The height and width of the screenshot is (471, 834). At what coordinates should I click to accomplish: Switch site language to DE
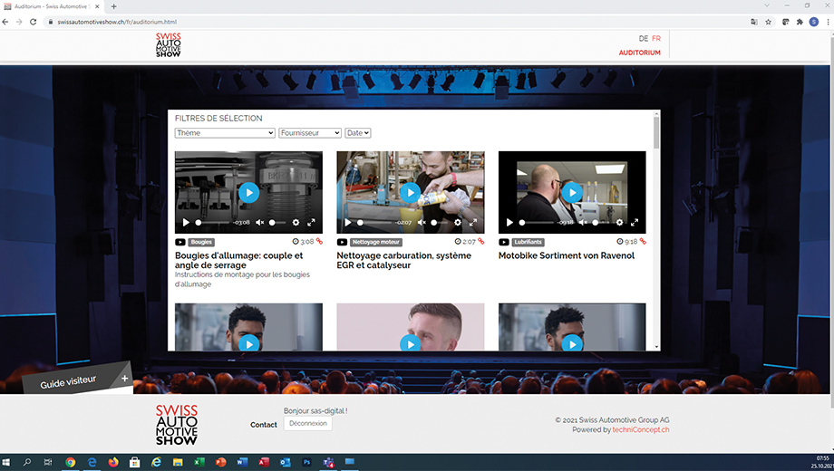644,39
